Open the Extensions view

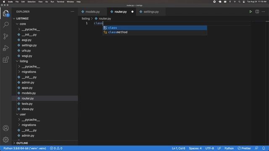click(6, 60)
